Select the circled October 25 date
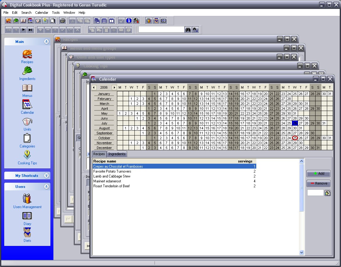341x267 pixels. 295,138
